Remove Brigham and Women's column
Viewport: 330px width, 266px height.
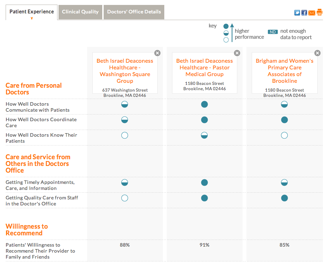[x=317, y=53]
